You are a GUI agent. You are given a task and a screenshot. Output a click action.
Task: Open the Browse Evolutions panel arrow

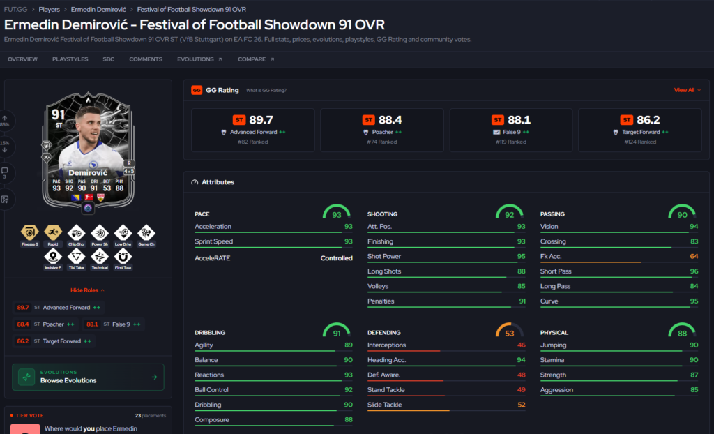click(154, 377)
